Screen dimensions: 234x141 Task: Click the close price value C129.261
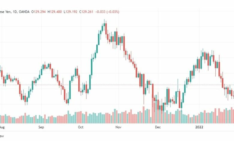coord(86,12)
